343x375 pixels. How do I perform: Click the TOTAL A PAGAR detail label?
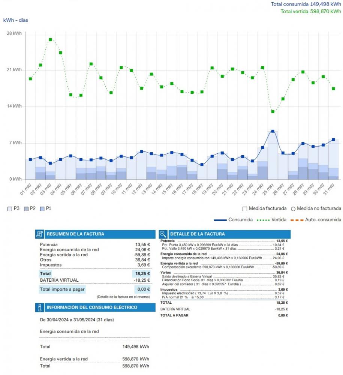click(174, 315)
